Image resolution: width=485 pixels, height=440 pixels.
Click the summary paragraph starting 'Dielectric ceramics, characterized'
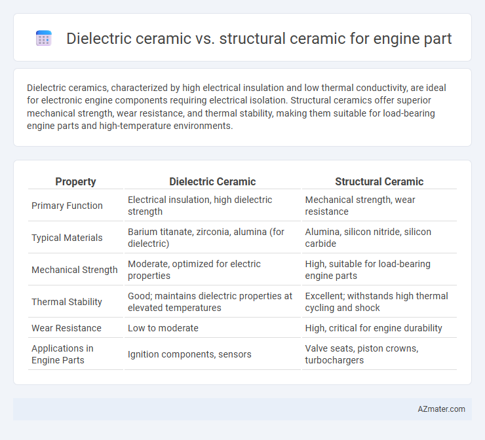point(237,107)
